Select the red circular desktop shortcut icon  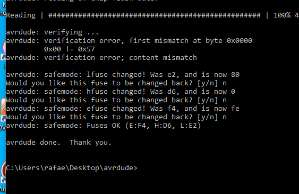tap(3, 170)
